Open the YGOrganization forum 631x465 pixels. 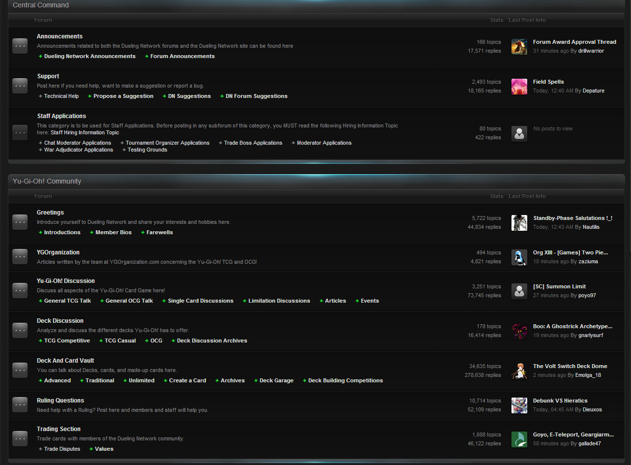pyautogui.click(x=58, y=252)
